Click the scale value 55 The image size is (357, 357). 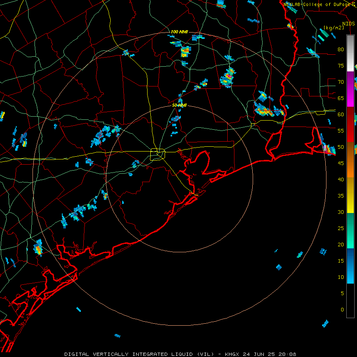[x=341, y=131]
